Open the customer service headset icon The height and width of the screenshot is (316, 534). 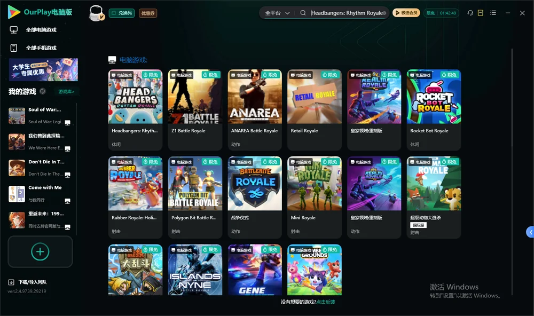(x=470, y=13)
